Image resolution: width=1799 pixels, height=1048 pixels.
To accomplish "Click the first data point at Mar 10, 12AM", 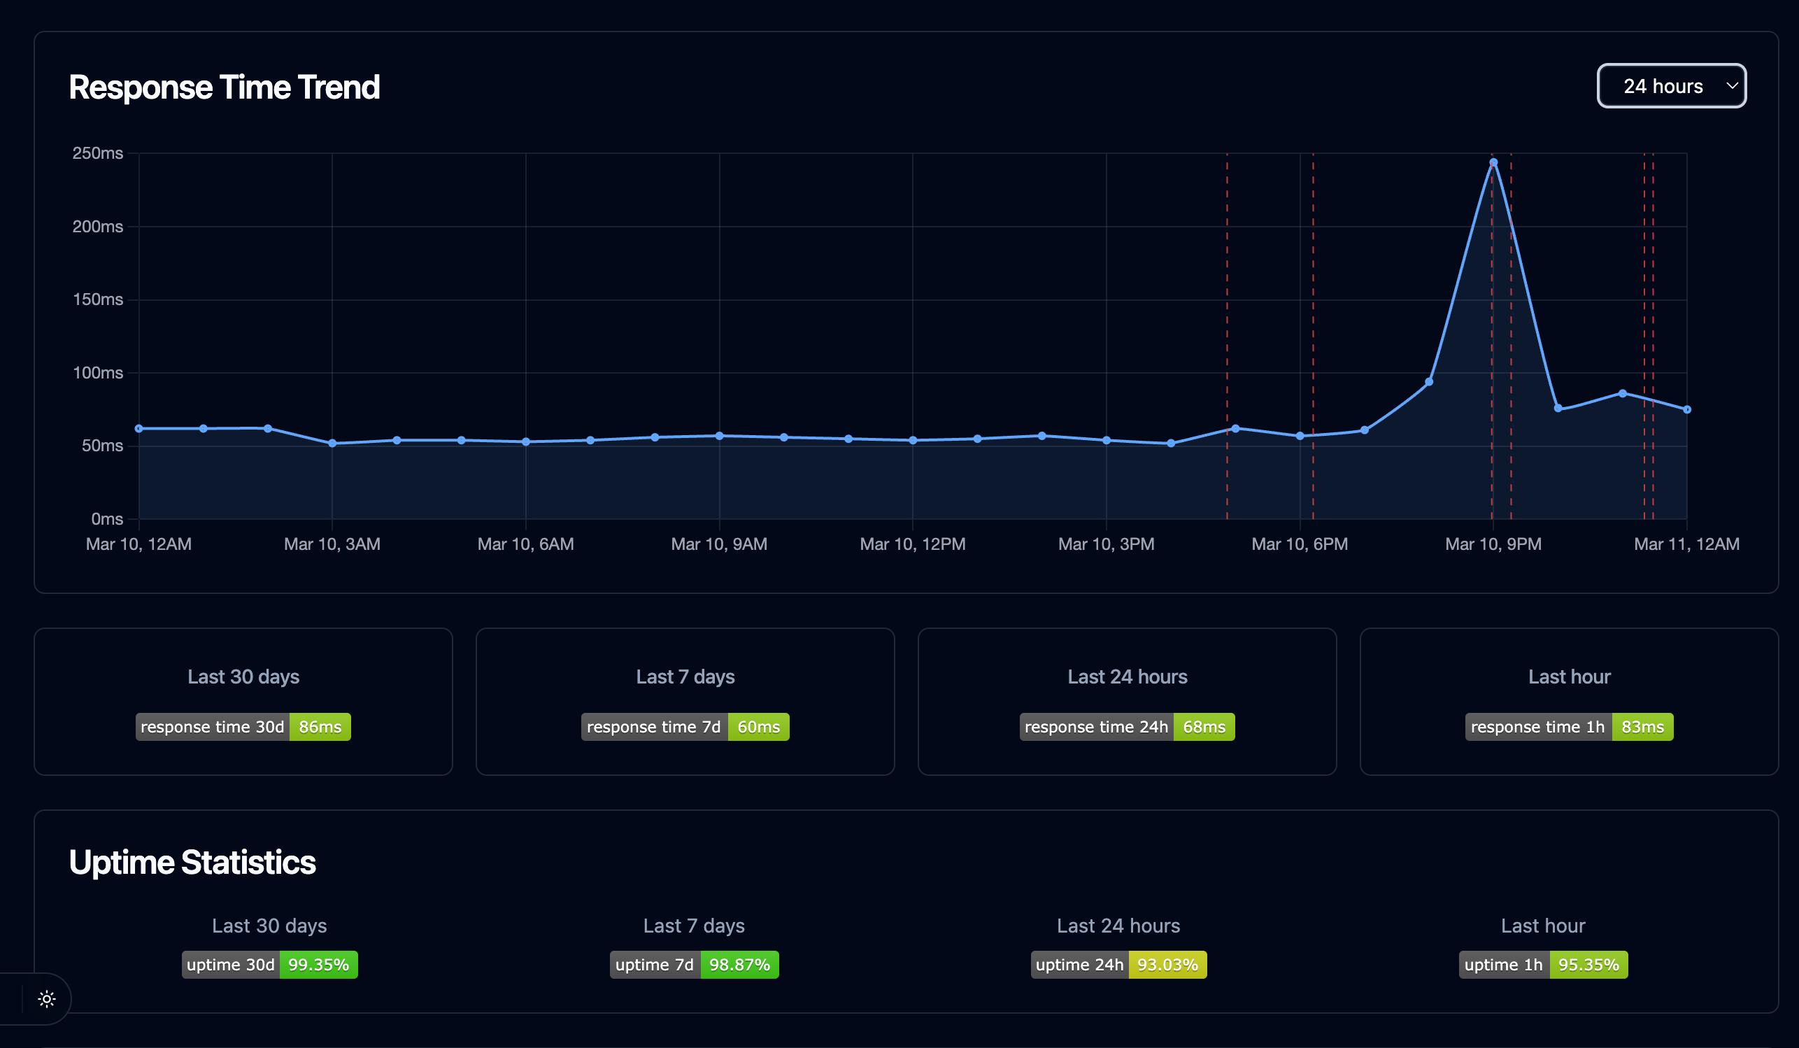I will pos(139,428).
